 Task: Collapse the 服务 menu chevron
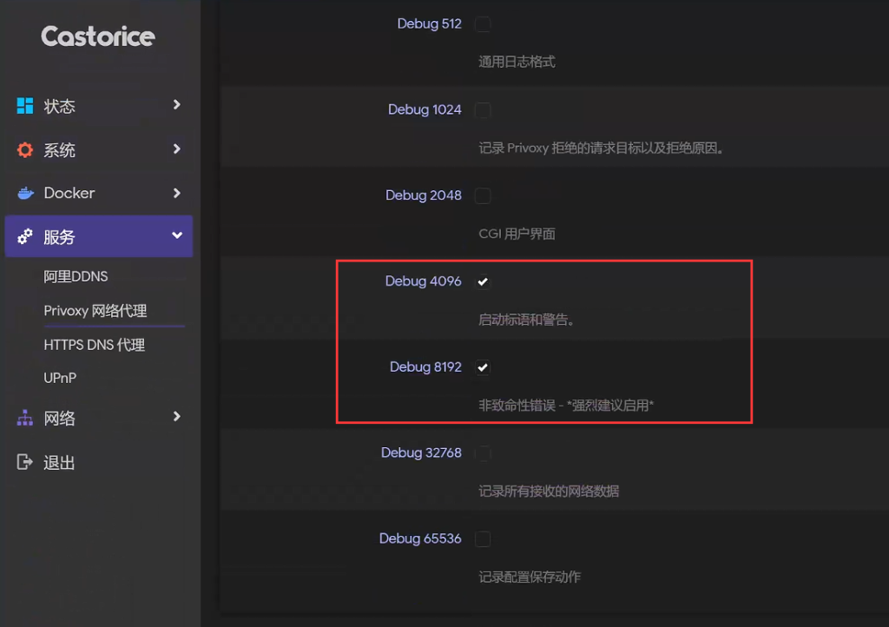pos(176,236)
